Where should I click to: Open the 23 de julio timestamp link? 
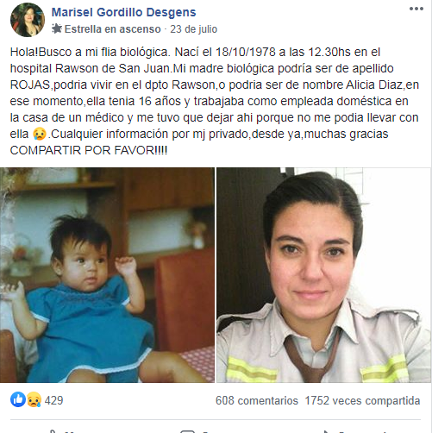[x=193, y=29]
